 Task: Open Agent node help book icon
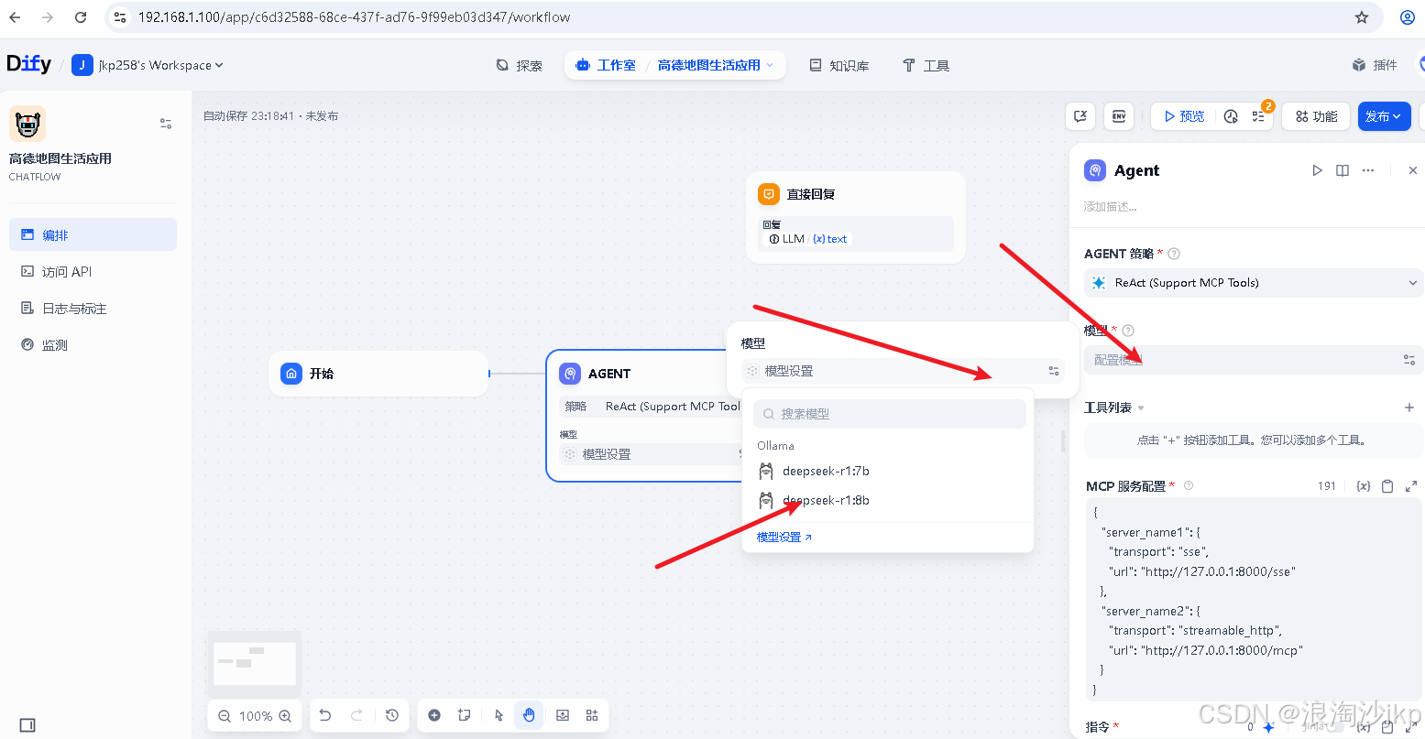coord(1343,170)
